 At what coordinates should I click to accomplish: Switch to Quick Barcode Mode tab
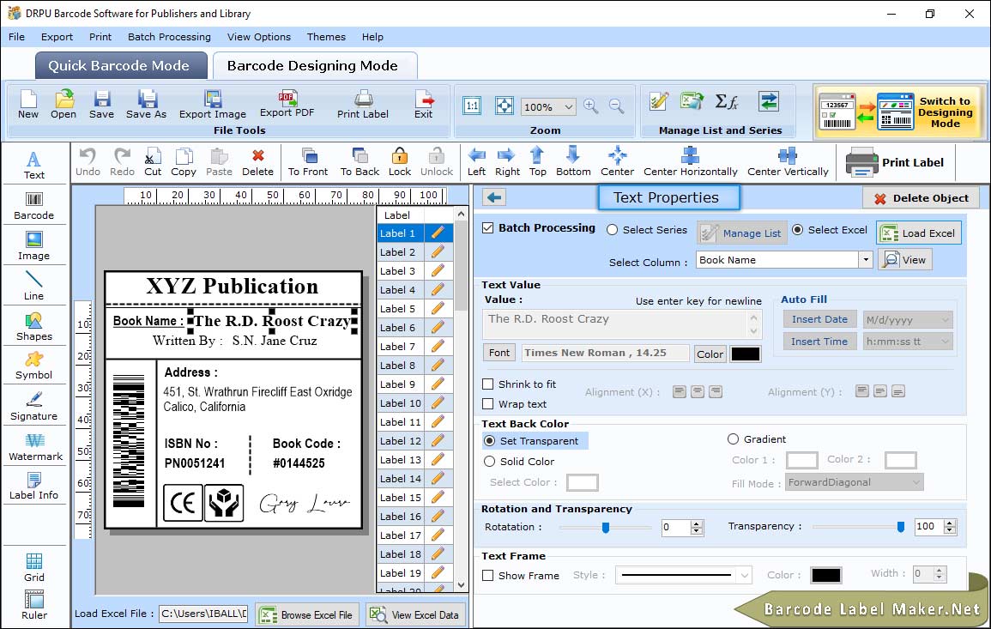coord(121,66)
